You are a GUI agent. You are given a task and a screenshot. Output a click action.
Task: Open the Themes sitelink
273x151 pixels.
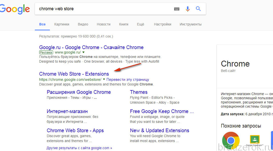click(139, 92)
